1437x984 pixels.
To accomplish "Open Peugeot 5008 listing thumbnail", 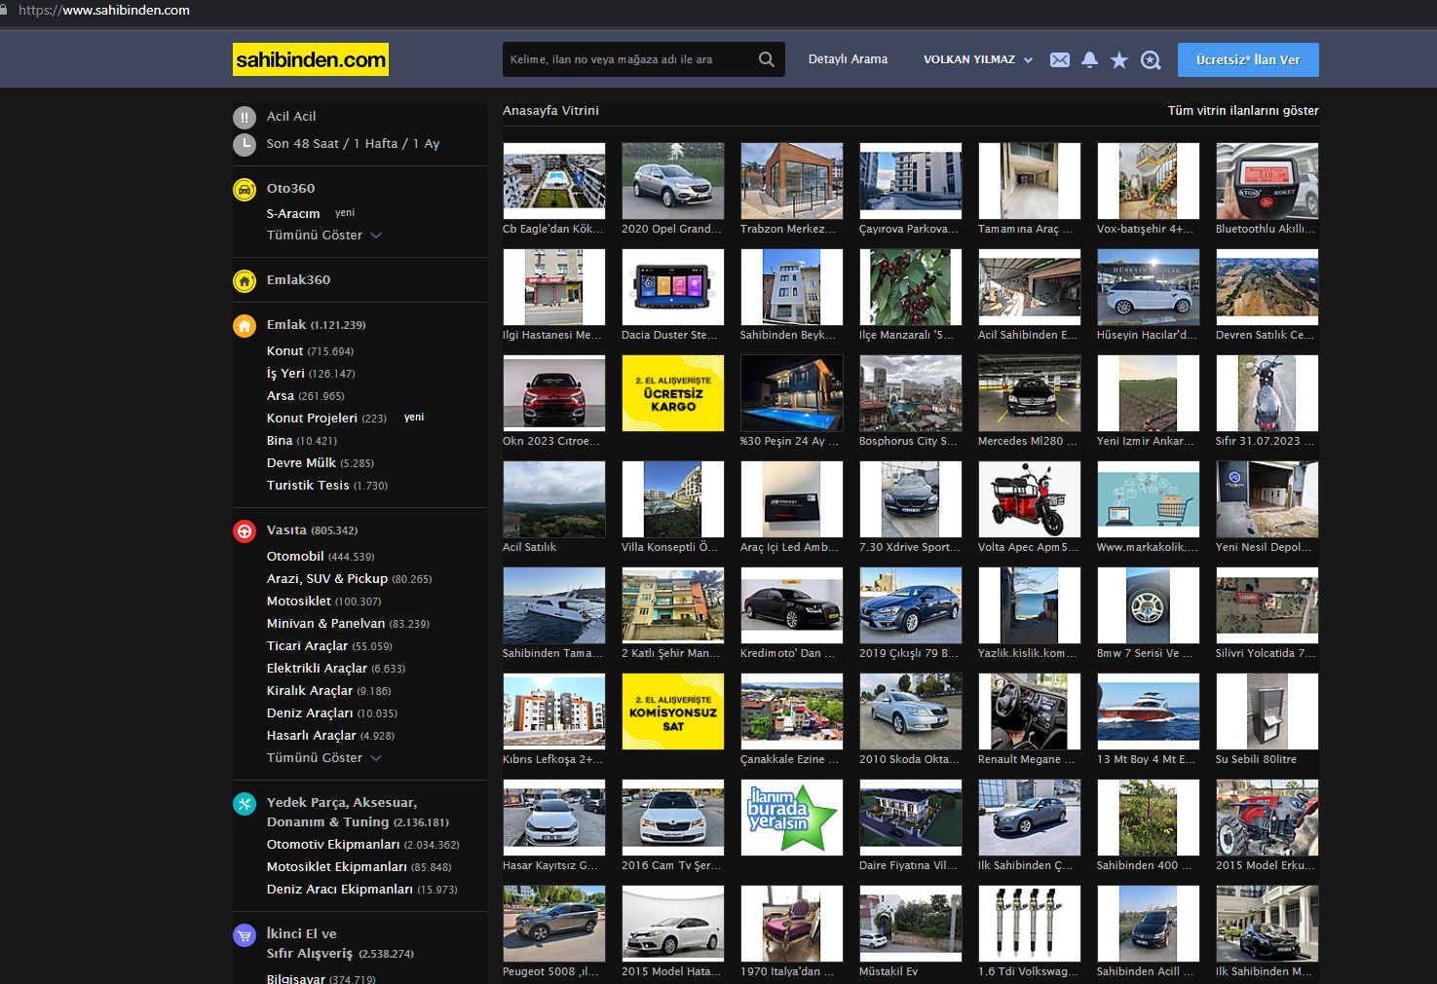I will tap(554, 924).
